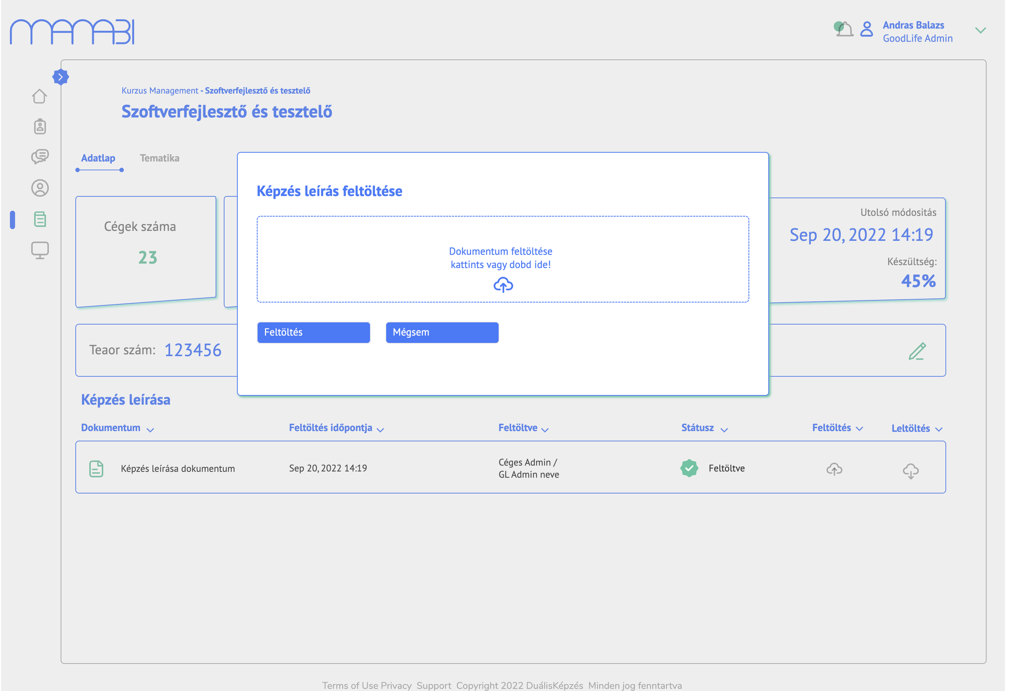Switch to the Tematika tab
The image size is (1009, 691).
159,158
